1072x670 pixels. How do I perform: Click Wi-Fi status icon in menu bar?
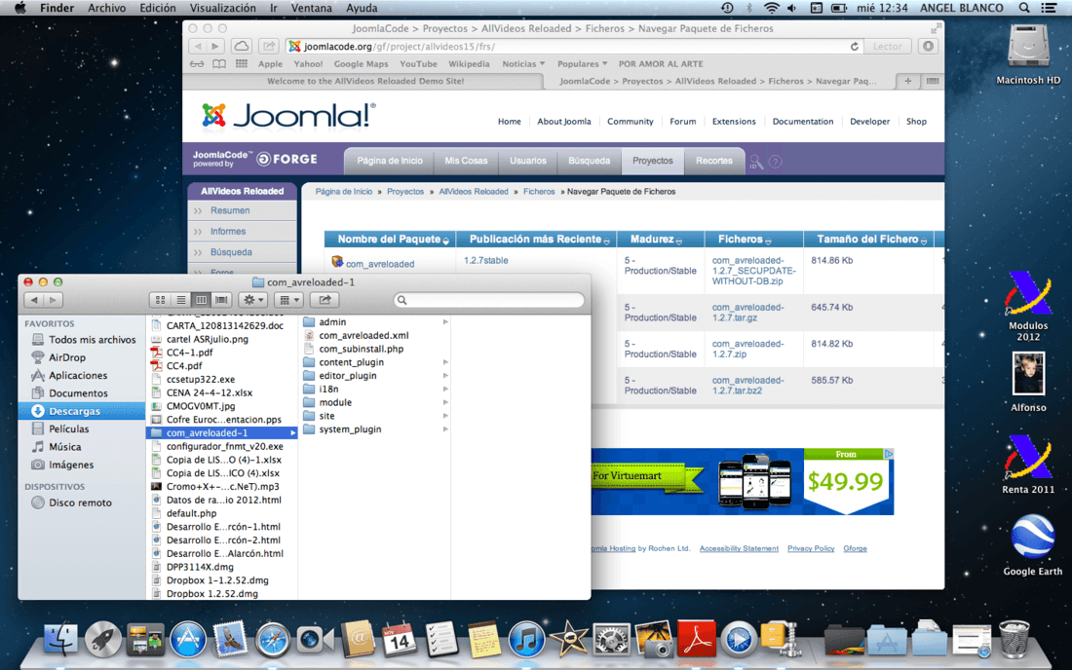coord(771,8)
